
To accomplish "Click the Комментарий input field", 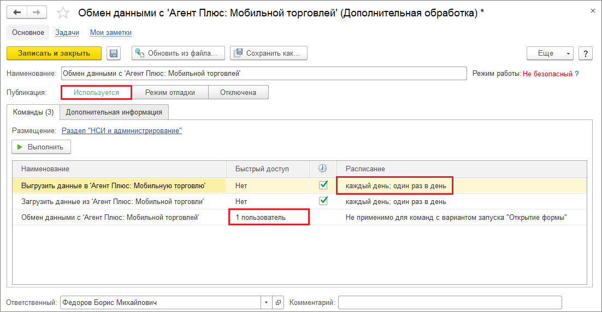I will (450, 302).
